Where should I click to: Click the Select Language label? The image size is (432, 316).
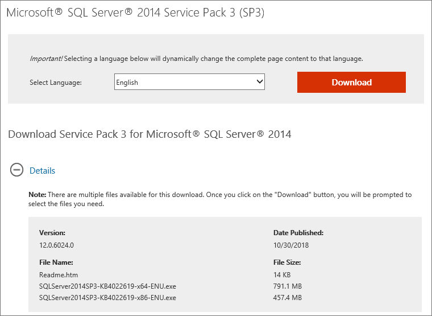coord(56,83)
